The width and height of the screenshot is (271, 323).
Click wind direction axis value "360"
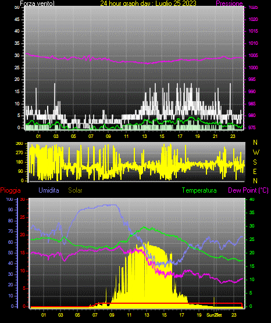pyautogui.click(x=19, y=144)
